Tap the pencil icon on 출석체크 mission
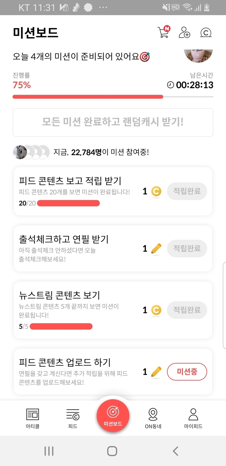This screenshot has width=226, height=466. point(156,249)
